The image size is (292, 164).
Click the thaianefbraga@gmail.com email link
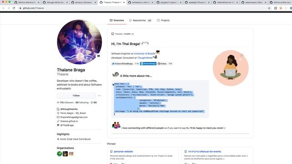74,117
